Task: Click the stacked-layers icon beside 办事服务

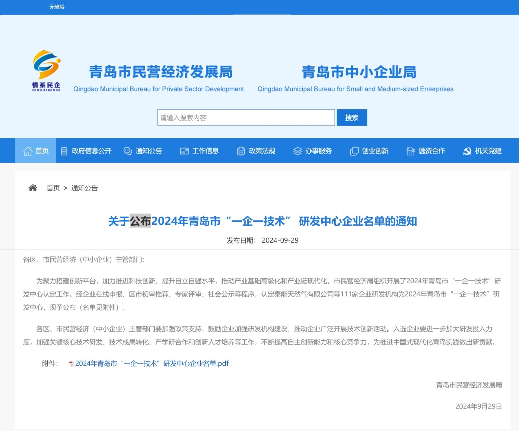Action: click(297, 151)
